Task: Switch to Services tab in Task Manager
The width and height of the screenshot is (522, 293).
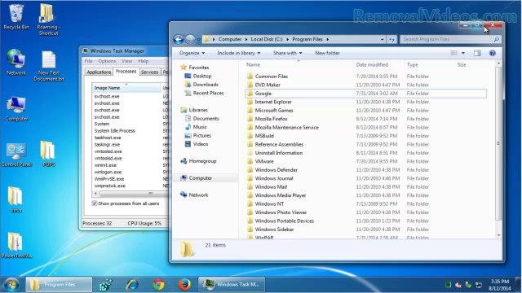Action: 149,72
